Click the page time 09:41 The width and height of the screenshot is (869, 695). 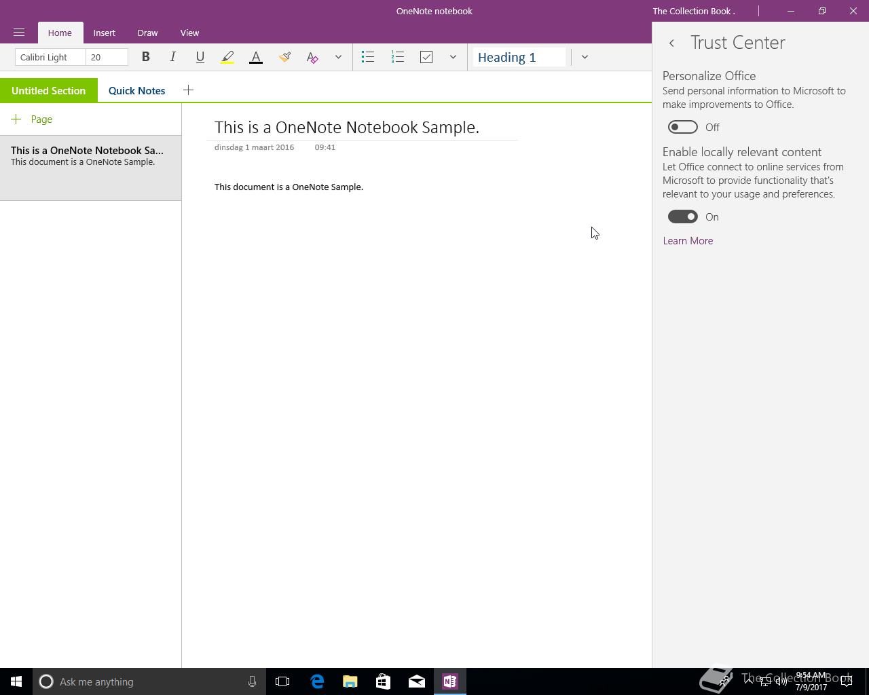pos(325,147)
